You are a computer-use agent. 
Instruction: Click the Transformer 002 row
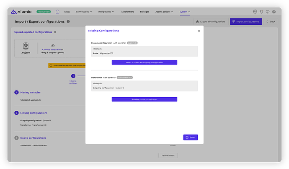34,146
